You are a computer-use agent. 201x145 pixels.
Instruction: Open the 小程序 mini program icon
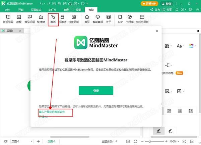[x=130, y=19]
